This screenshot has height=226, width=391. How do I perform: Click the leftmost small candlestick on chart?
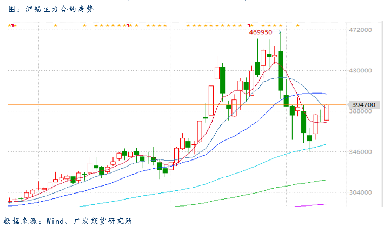pos(9,202)
